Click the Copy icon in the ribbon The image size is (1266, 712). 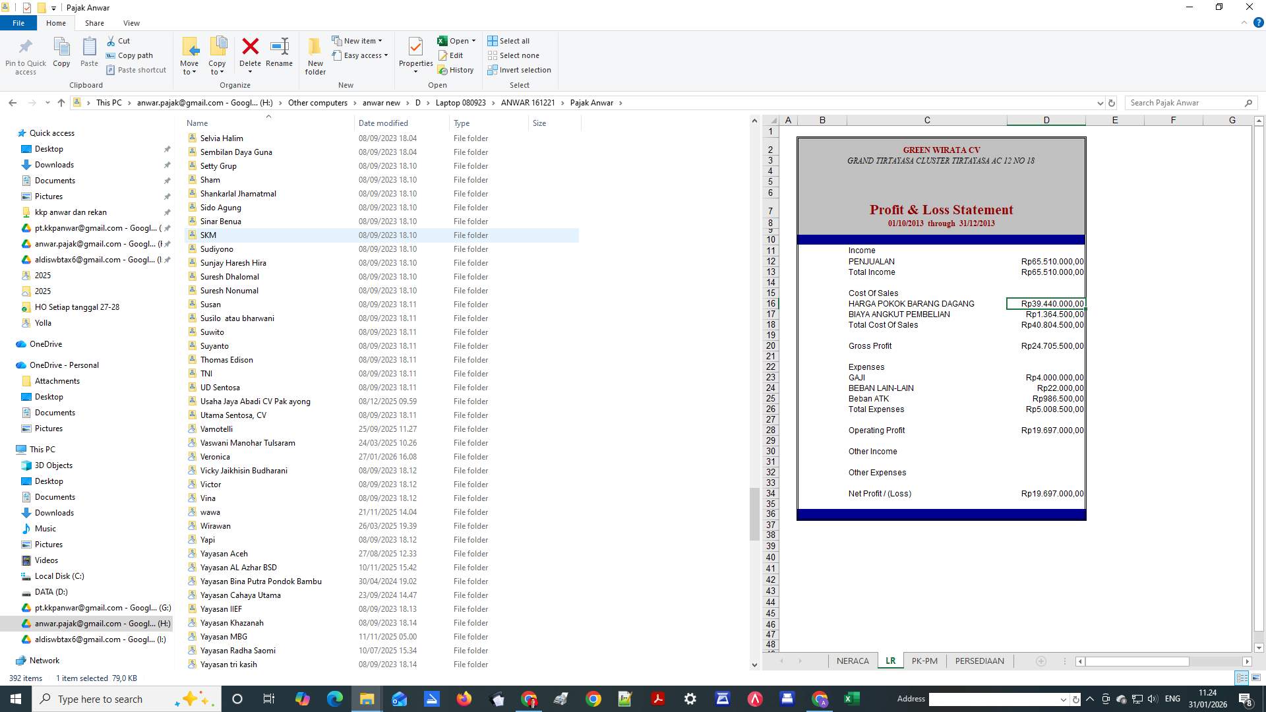pos(61,53)
